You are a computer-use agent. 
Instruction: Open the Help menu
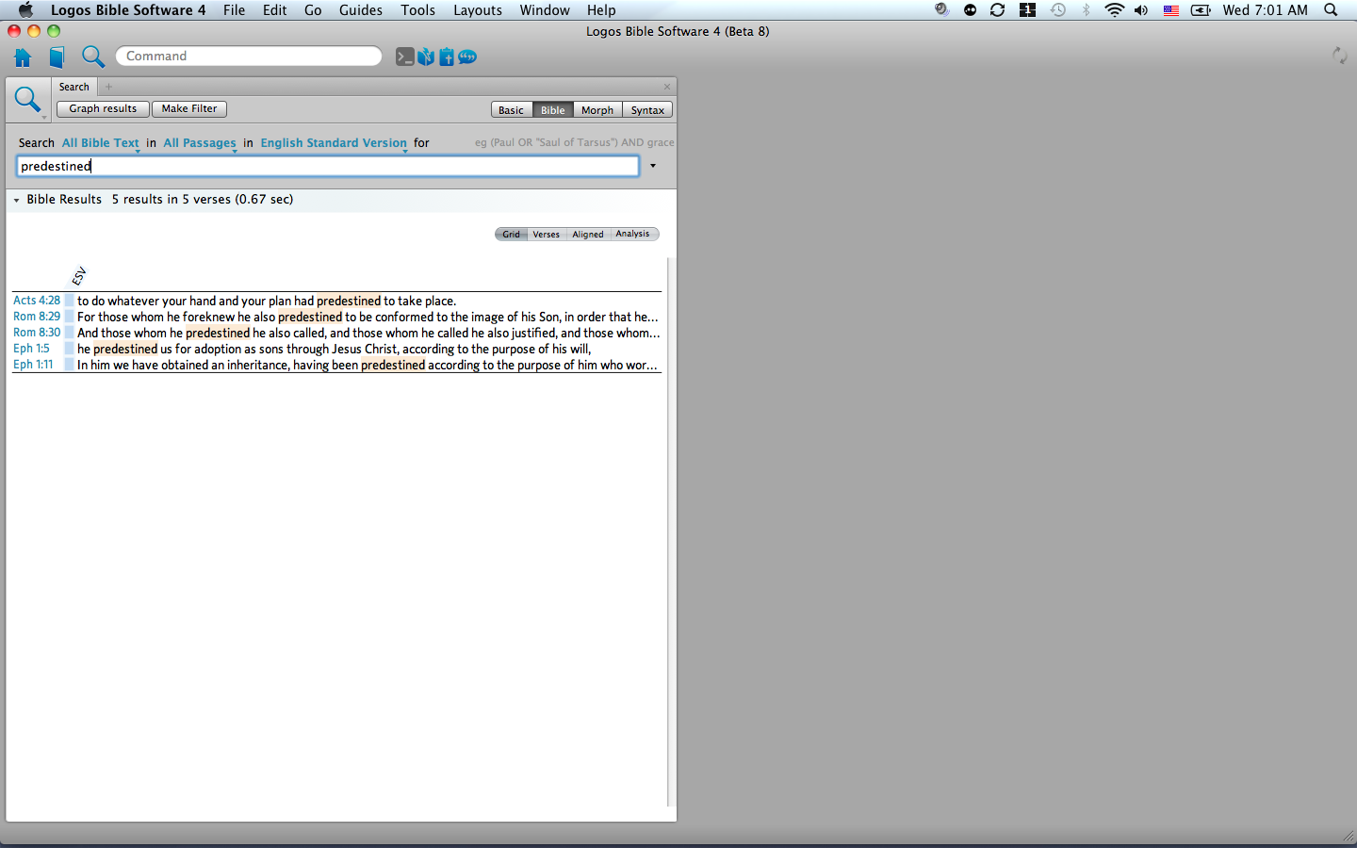tap(601, 10)
